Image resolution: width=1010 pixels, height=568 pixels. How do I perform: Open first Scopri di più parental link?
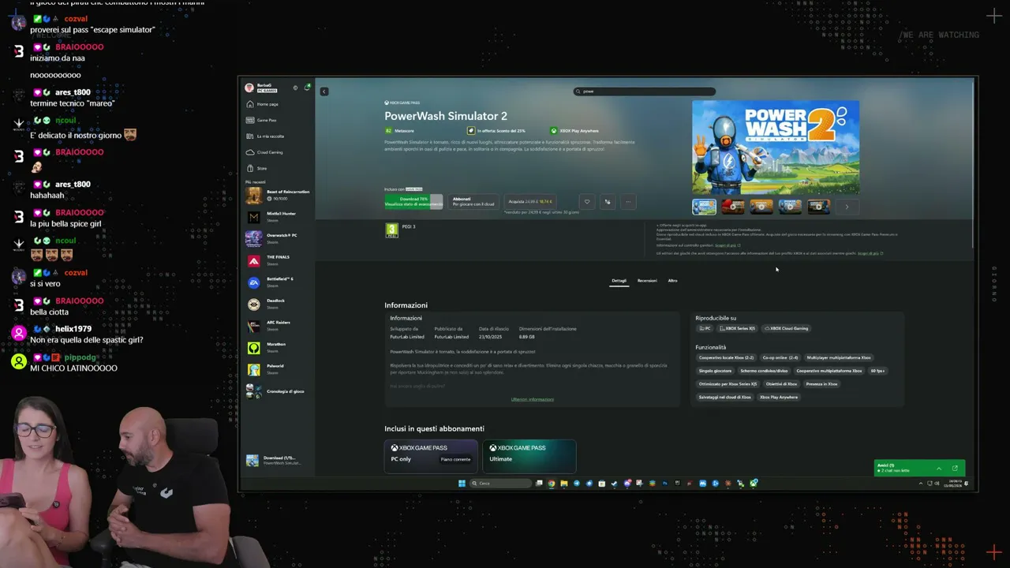point(727,245)
